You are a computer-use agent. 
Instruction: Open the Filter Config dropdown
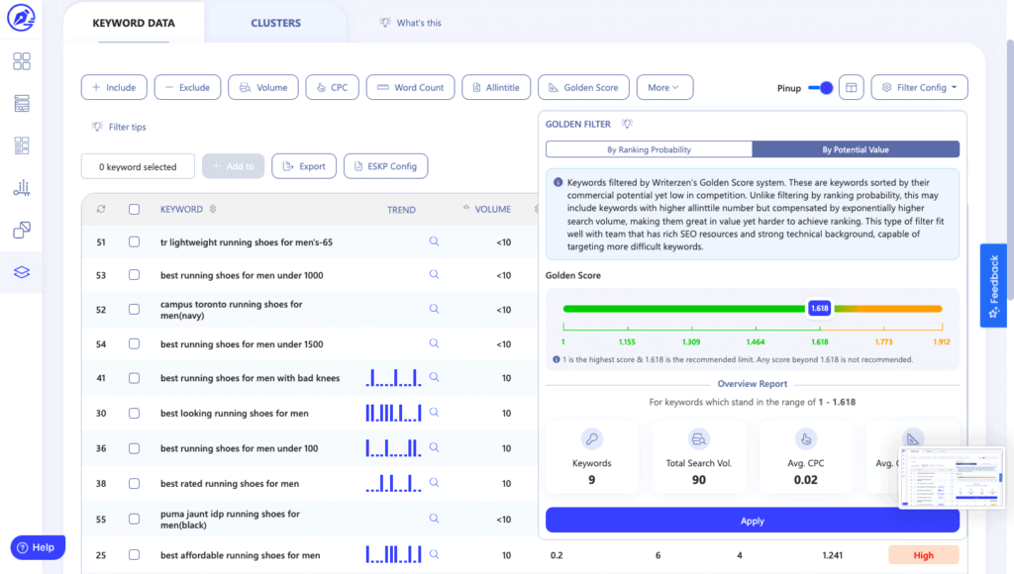pos(919,87)
